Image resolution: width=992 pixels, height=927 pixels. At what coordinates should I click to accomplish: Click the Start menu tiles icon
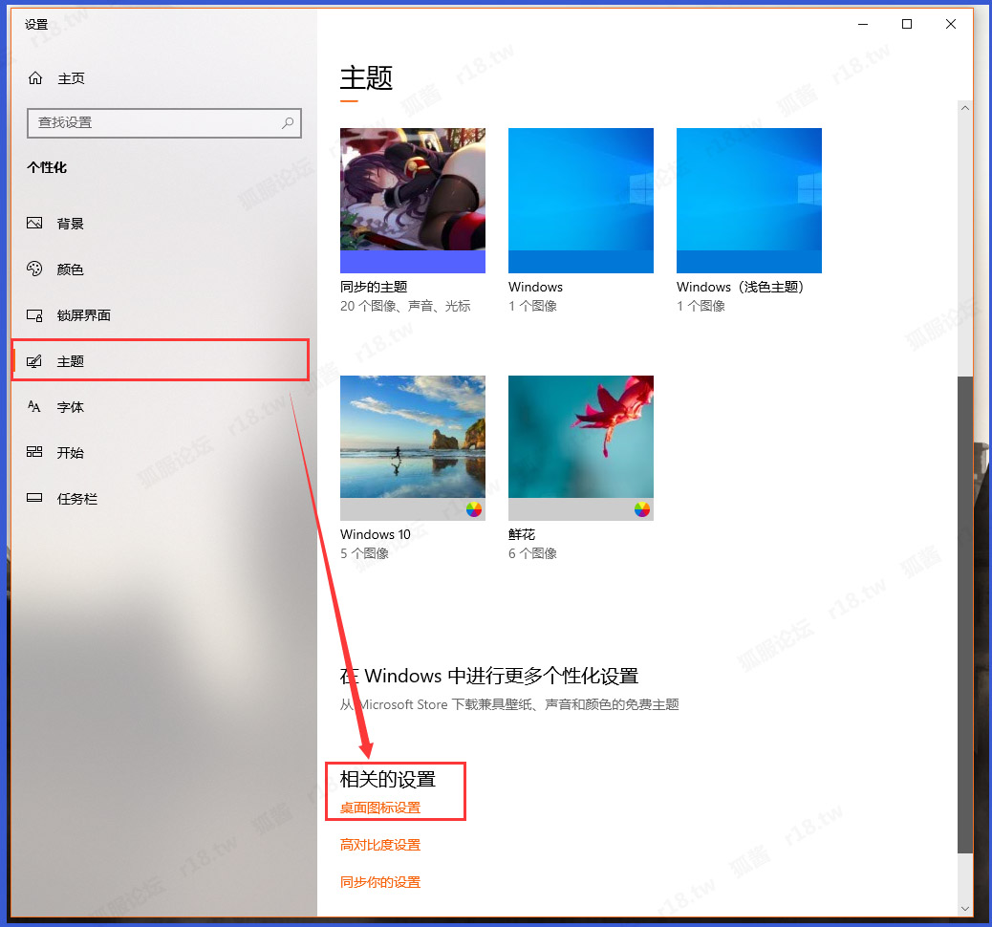pyautogui.click(x=35, y=453)
